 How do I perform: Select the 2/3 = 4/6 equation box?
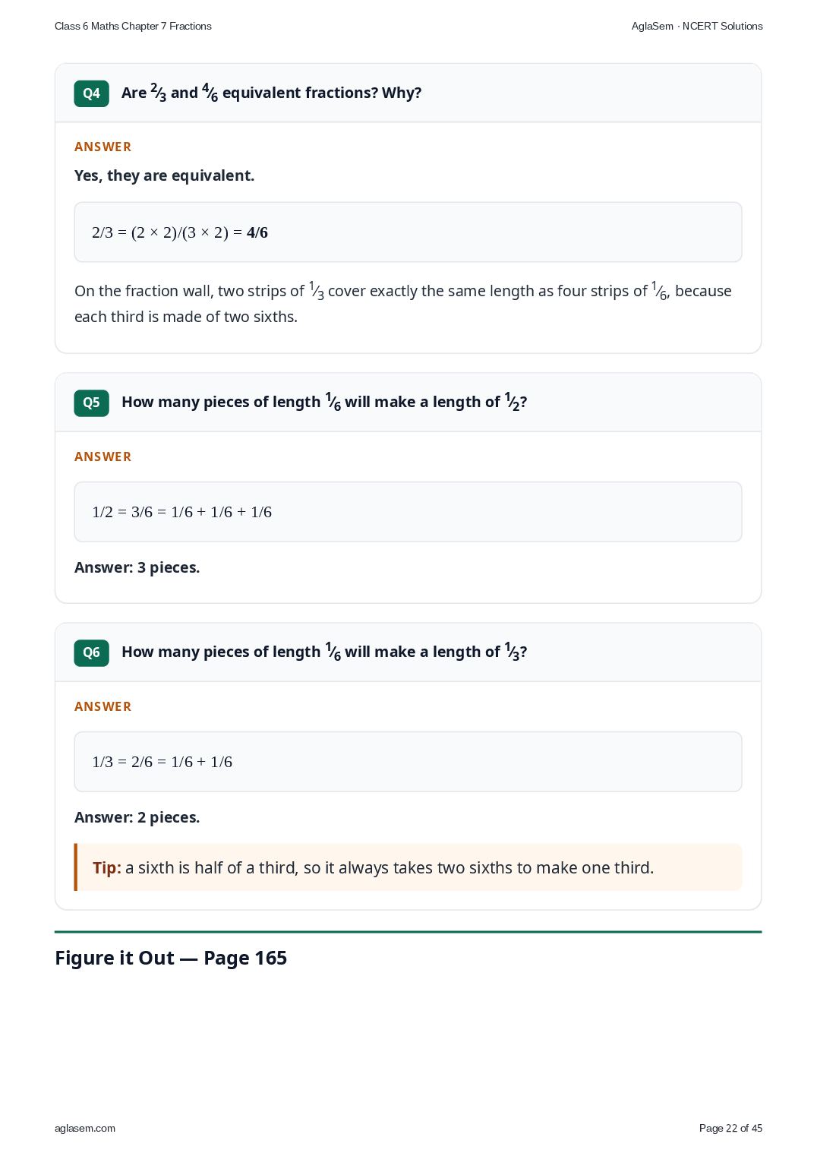(408, 232)
